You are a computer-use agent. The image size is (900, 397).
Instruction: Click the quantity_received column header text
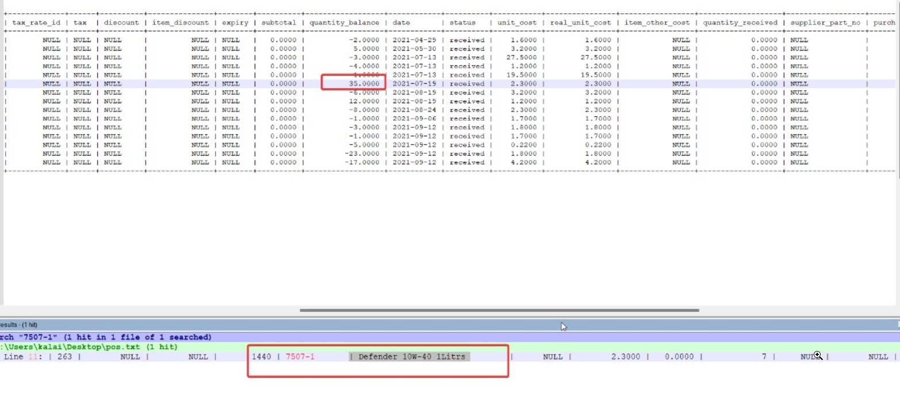click(x=740, y=23)
